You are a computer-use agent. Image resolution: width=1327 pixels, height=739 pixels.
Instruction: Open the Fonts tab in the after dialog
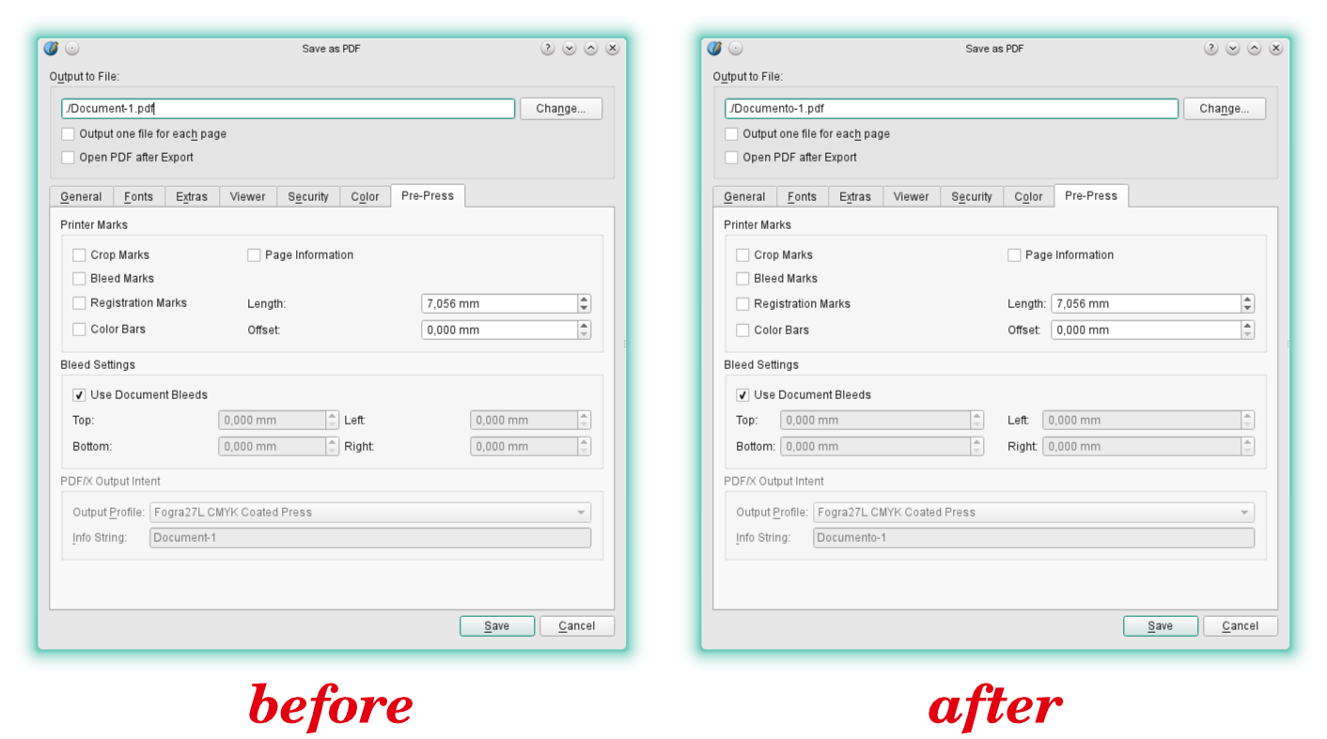[802, 197]
